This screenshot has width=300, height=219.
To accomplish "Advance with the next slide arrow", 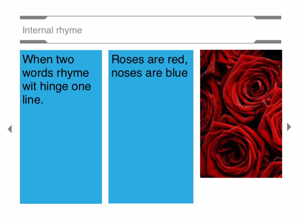I will click(x=289, y=126).
